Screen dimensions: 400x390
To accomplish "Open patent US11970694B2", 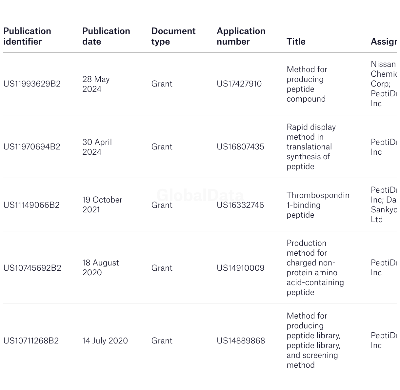I will tap(32, 147).
